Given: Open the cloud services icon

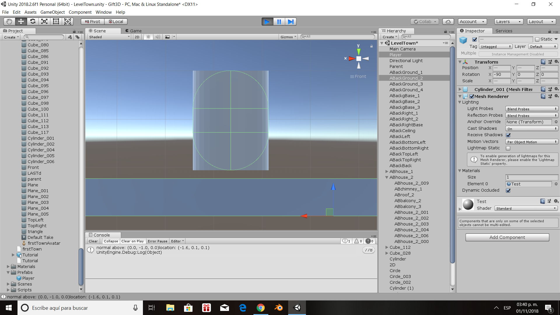Looking at the screenshot, I should tap(448, 22).
